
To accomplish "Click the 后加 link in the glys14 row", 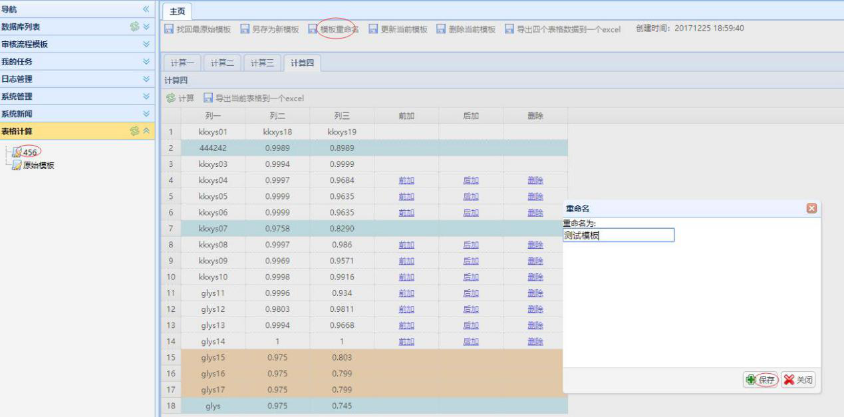I will pyautogui.click(x=471, y=341).
